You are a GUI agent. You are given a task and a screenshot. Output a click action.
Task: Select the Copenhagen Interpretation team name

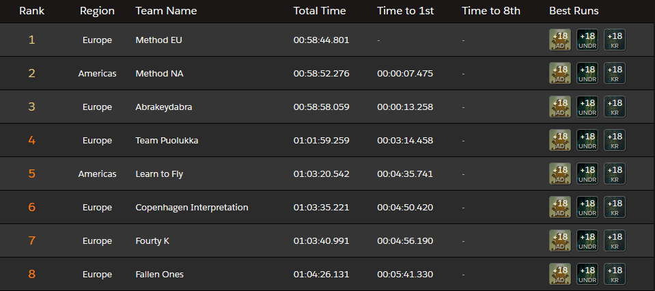click(x=192, y=207)
